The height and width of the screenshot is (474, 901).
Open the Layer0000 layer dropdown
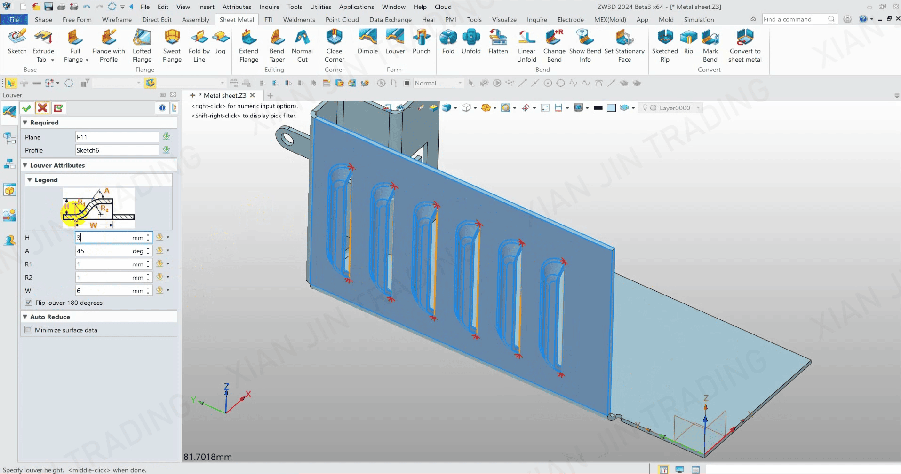(x=698, y=108)
